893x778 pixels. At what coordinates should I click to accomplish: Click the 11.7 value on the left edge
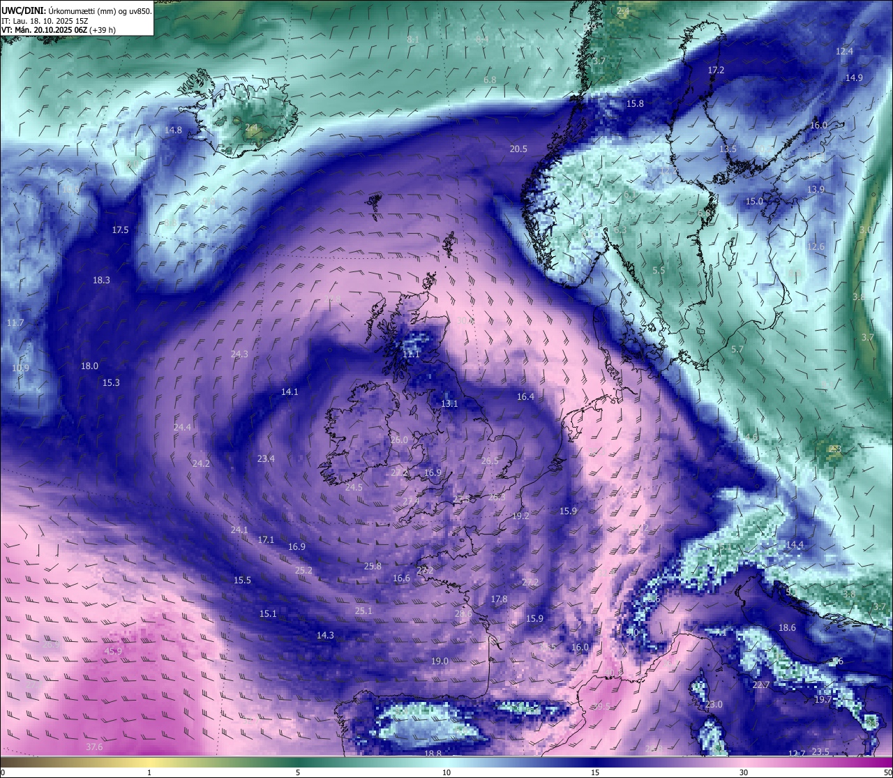pos(15,322)
